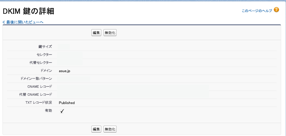Click the top 無効化 button
This screenshot has width=286, height=136.
[x=110, y=33]
